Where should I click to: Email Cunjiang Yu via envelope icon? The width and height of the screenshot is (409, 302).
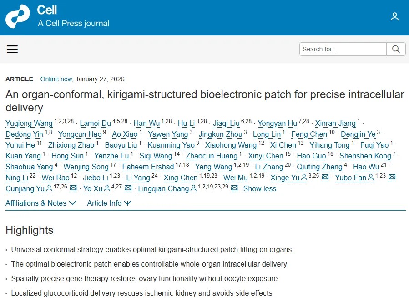click(73, 188)
